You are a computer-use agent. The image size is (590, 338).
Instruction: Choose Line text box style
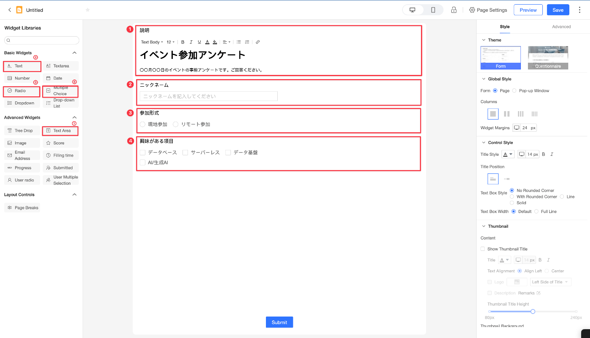(562, 197)
